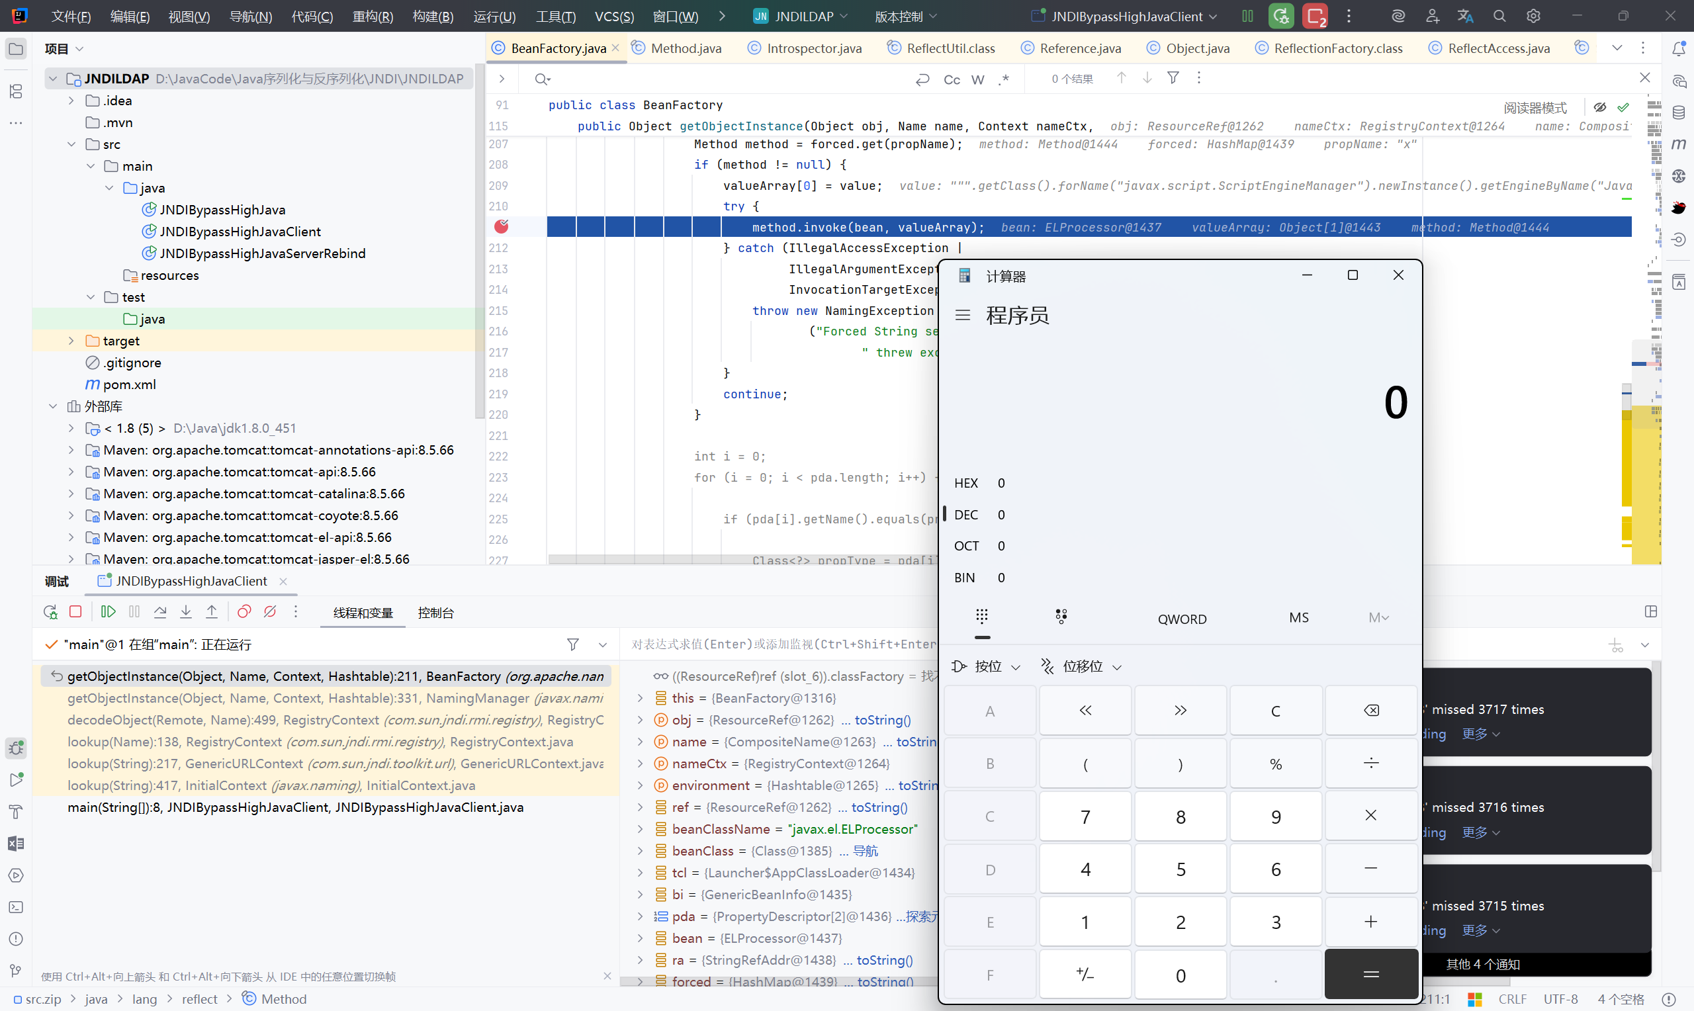Expand the target folder in the project tree
1694x1011 pixels.
click(71, 341)
